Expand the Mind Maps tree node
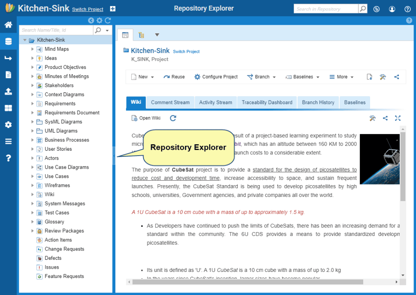 pos(33,49)
